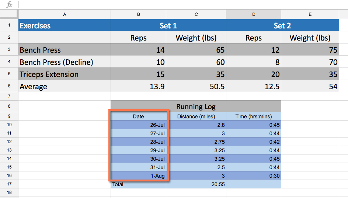The height and width of the screenshot is (198, 348).
Task: Click the Set 1 merged header cell
Action: (168, 26)
